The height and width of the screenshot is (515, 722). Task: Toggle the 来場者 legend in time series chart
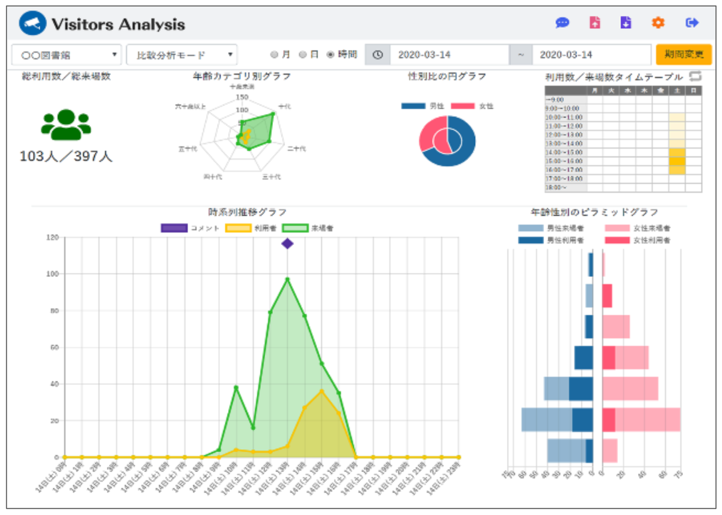coord(308,228)
